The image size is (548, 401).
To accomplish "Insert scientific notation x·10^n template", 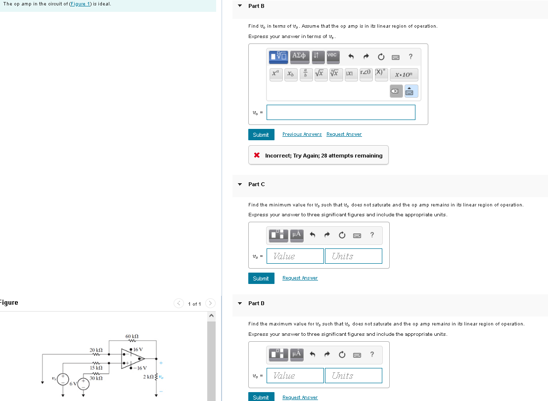I will pos(404,75).
